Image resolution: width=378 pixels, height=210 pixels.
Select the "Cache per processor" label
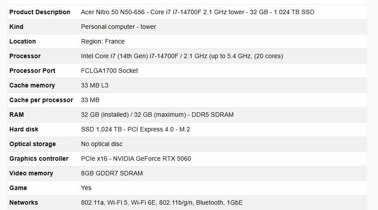tap(41, 100)
